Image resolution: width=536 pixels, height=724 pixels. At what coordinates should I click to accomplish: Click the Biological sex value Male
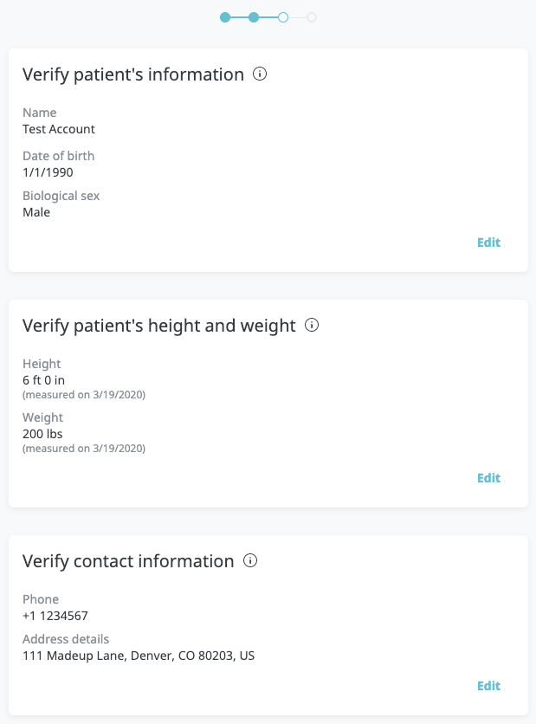coord(36,212)
